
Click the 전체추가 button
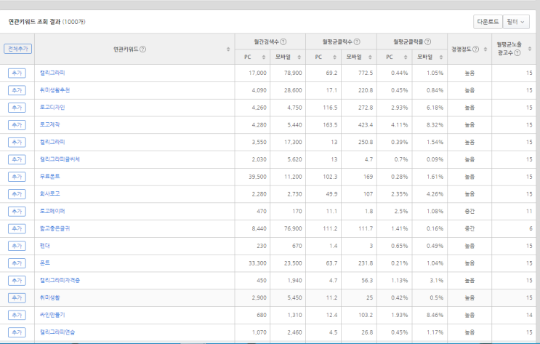(x=18, y=49)
